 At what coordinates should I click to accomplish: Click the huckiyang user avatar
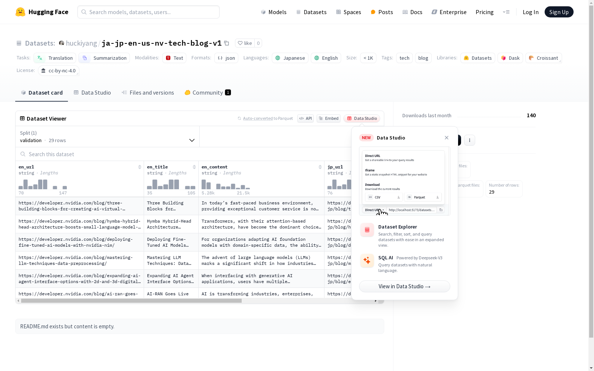(x=62, y=43)
